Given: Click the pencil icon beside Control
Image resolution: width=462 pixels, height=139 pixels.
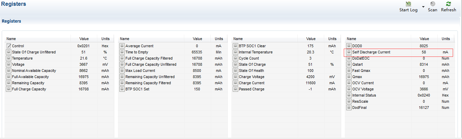Looking at the screenshot, I should (x=9, y=46).
